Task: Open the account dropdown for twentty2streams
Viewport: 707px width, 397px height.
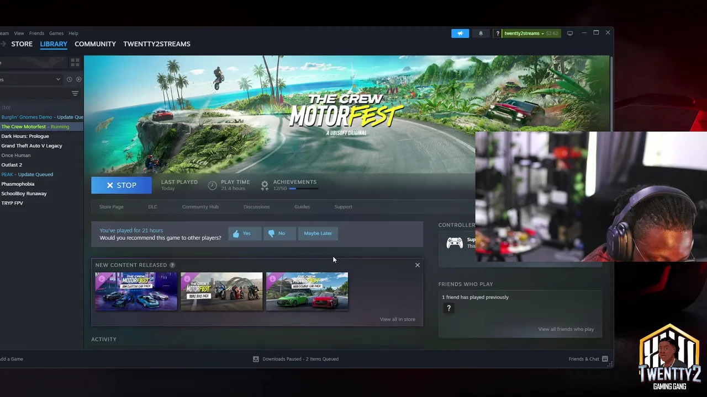Action: pos(524,33)
